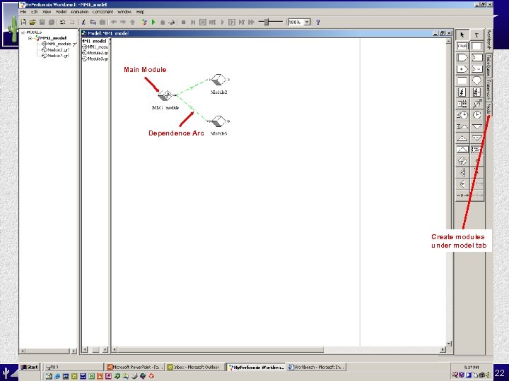Click the canvas scroll down arrow
This screenshot has height=381, width=509.
(x=449, y=344)
